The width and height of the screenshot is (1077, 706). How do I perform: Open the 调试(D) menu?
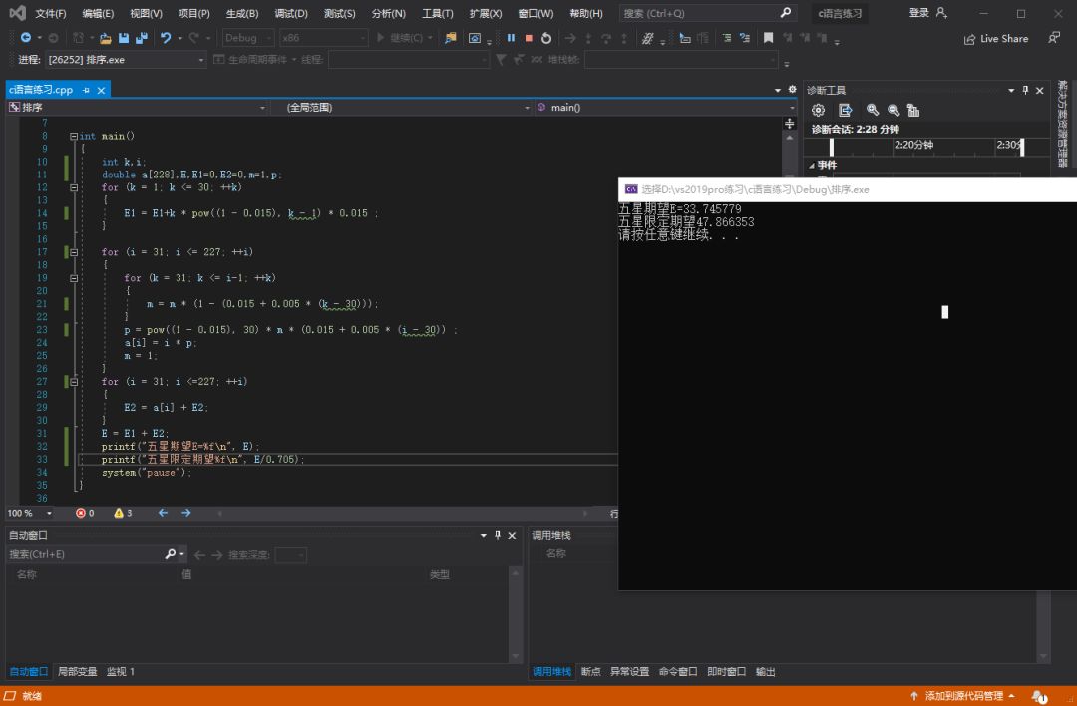click(x=291, y=13)
